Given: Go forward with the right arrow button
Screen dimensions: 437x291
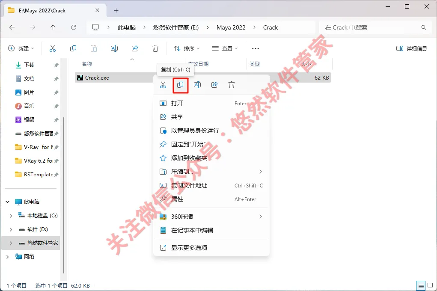Looking at the screenshot, I should click(33, 27).
